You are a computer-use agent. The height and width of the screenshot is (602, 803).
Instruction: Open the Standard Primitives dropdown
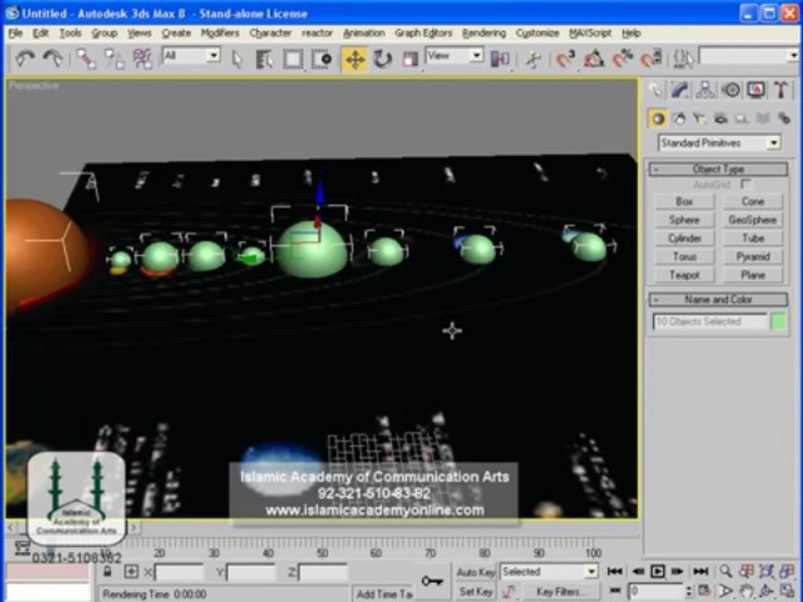tap(719, 143)
